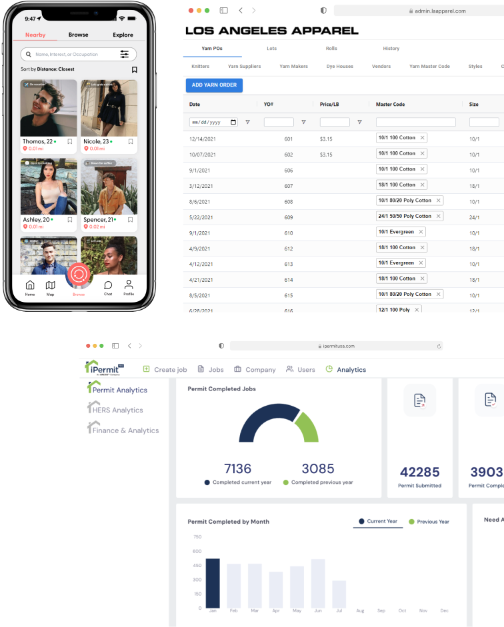This screenshot has height=627, width=504.
Task: Click the bookmark icon beside Sort by Distance
Action: click(134, 69)
